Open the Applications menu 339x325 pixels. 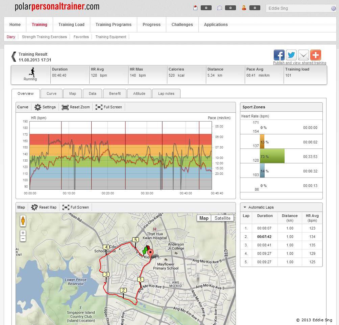pos(216,25)
